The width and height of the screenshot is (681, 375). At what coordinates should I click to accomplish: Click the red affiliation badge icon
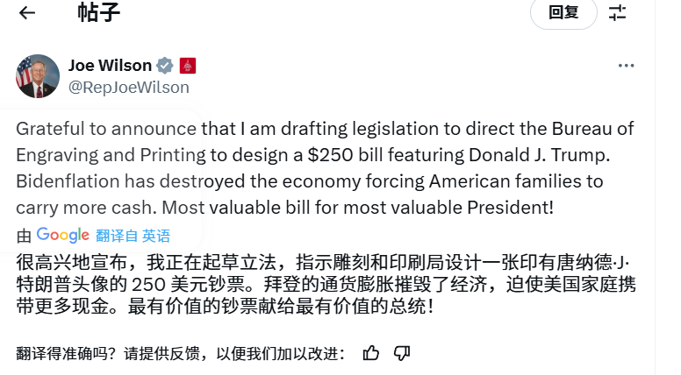pyautogui.click(x=187, y=66)
